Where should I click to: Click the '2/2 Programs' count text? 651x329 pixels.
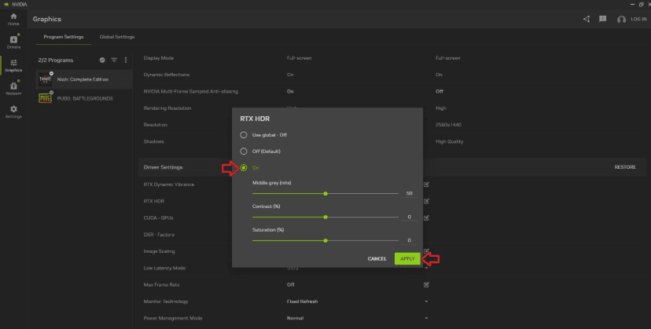(x=56, y=60)
